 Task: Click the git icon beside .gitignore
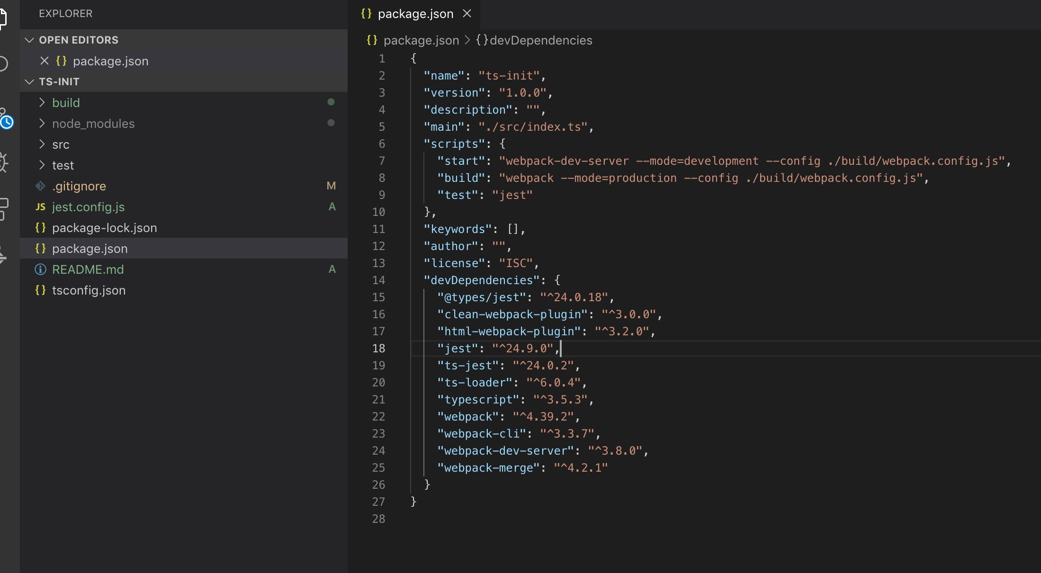[x=41, y=186]
